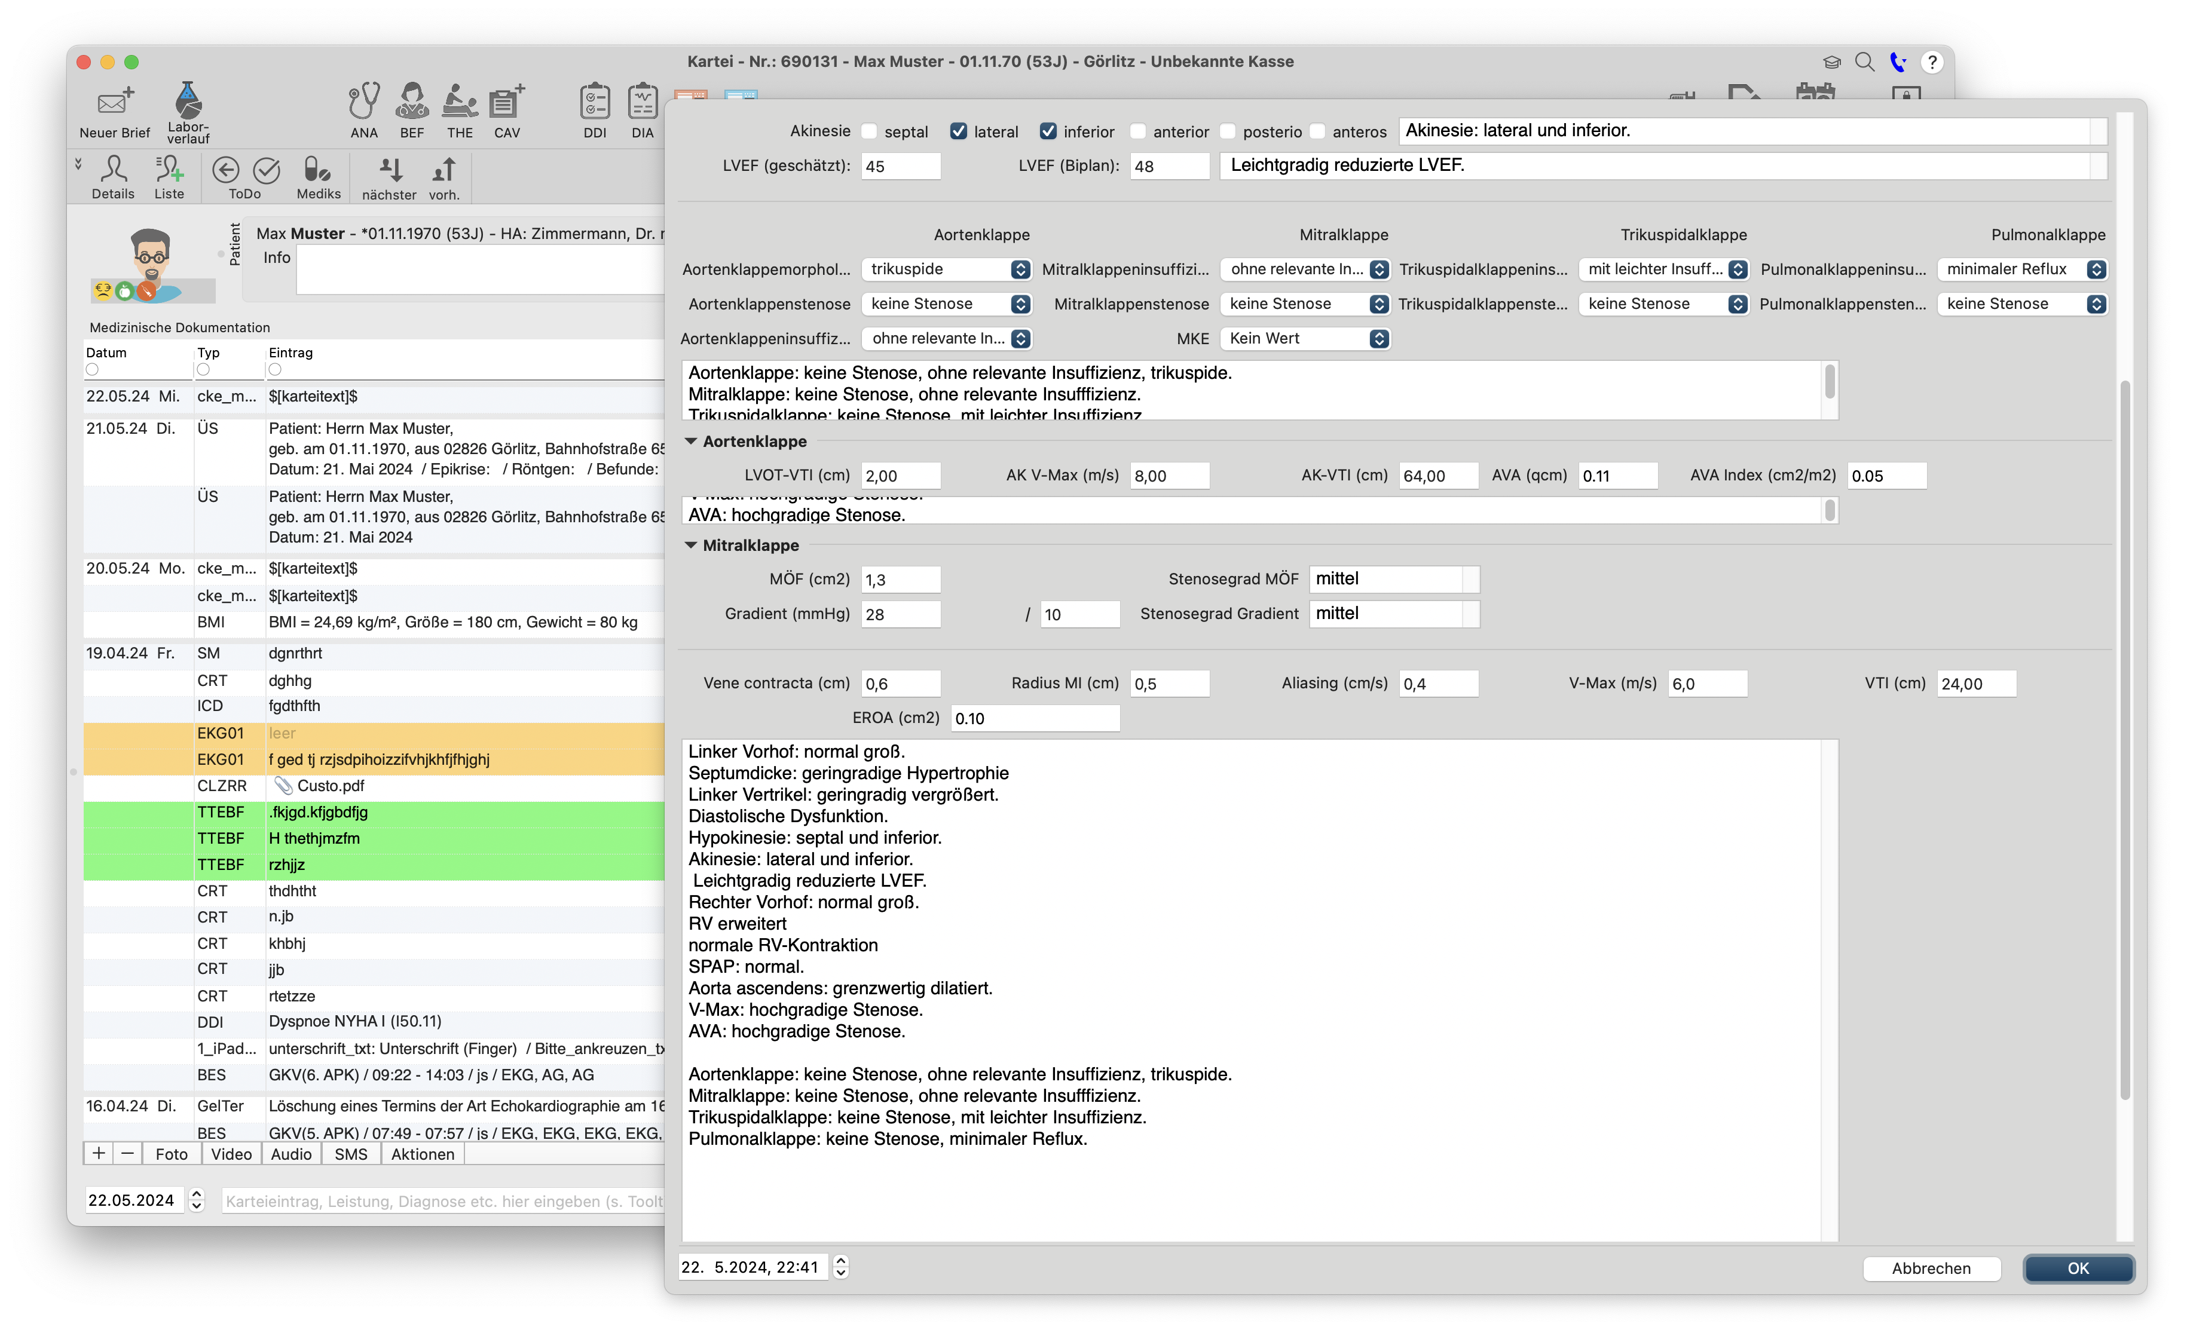The width and height of the screenshot is (2190, 1342).
Task: Click the Foto tab
Action: 172,1154
